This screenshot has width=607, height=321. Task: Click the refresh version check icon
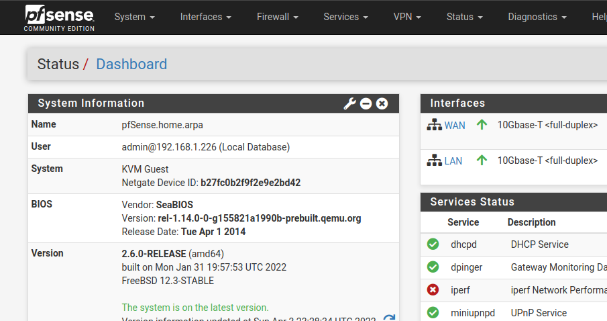(x=388, y=318)
